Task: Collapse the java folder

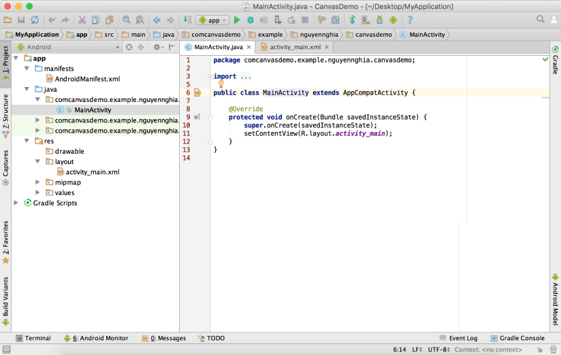Action: coord(27,88)
